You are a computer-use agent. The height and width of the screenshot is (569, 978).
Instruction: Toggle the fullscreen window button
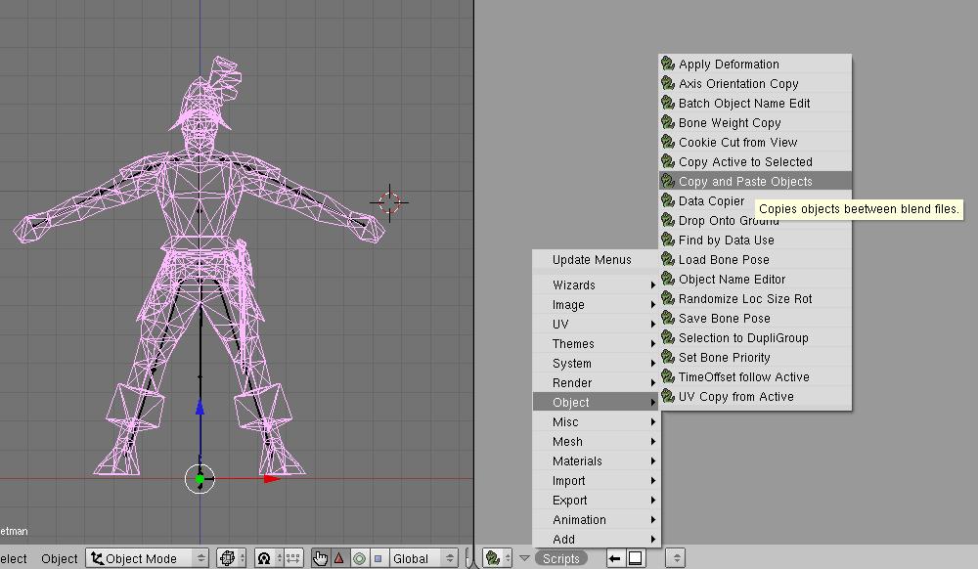point(635,558)
